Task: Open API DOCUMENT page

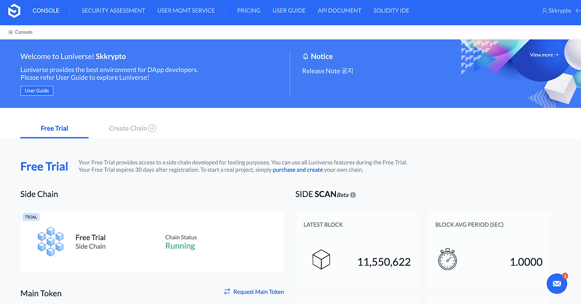Action: click(340, 10)
